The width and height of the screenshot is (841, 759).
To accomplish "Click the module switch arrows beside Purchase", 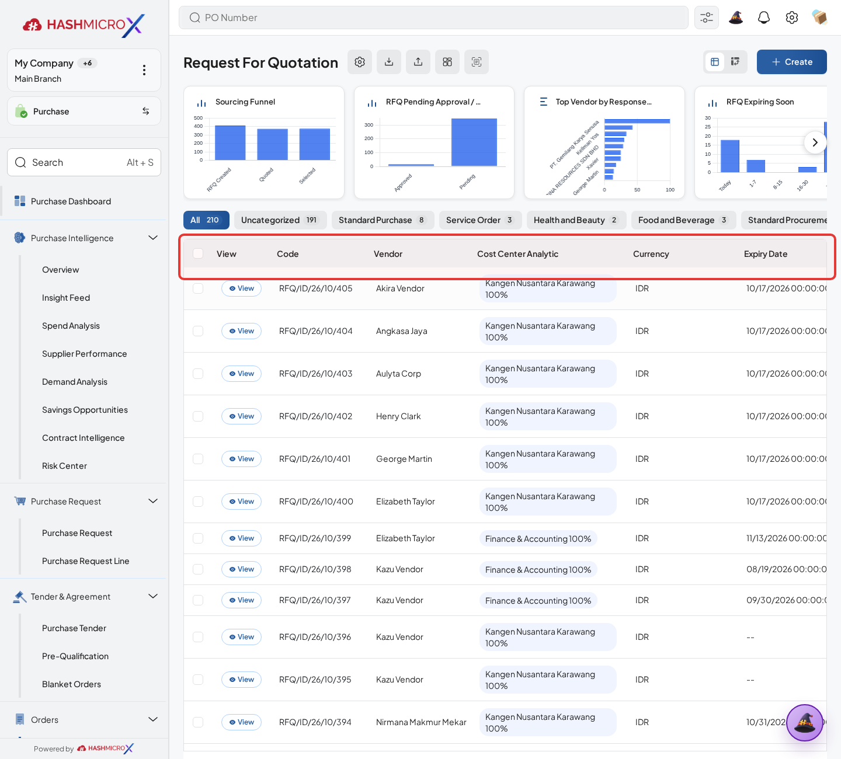I will 146,111.
